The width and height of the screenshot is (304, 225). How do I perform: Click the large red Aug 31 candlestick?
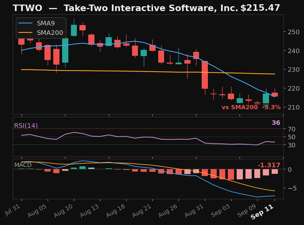point(205,75)
